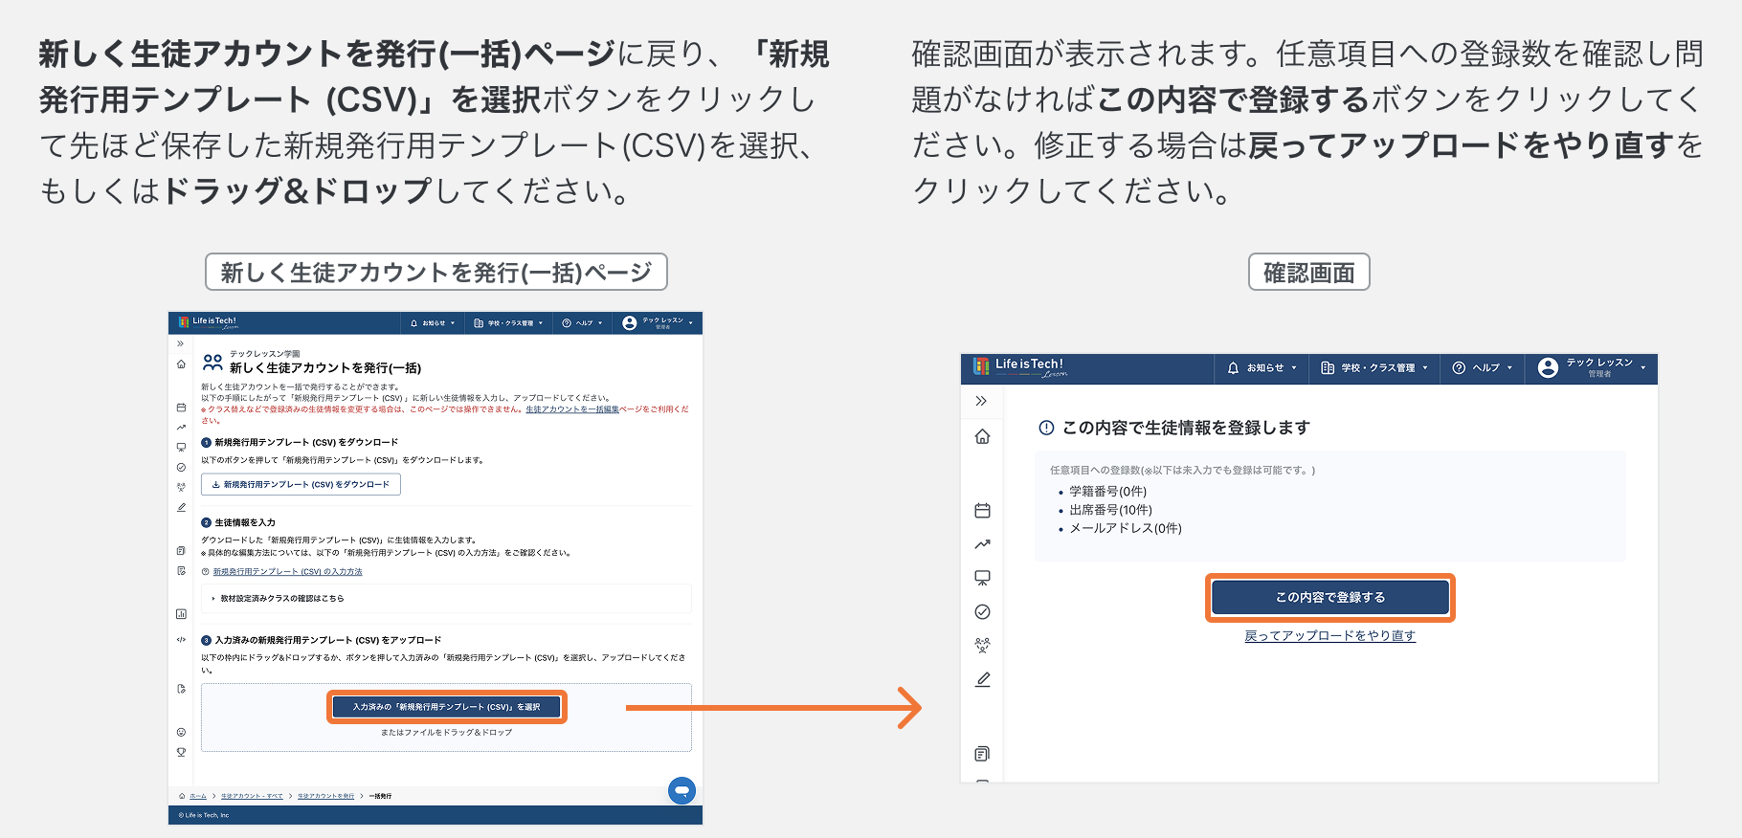Expand the sidebar in the bulk issue page
Screen dimensions: 1742x838
(181, 343)
